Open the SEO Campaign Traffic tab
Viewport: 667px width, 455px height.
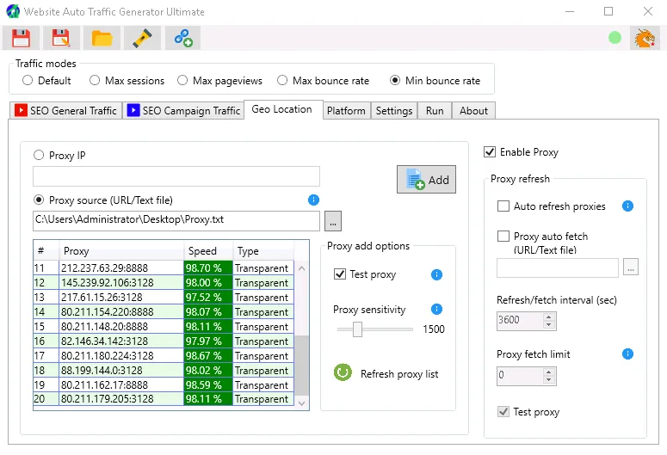(x=184, y=111)
